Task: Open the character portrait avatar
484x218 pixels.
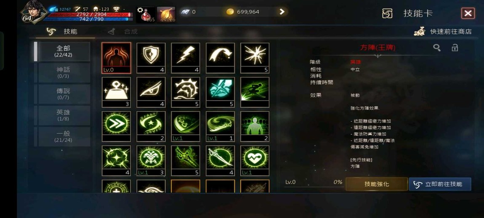Action: tap(34, 12)
